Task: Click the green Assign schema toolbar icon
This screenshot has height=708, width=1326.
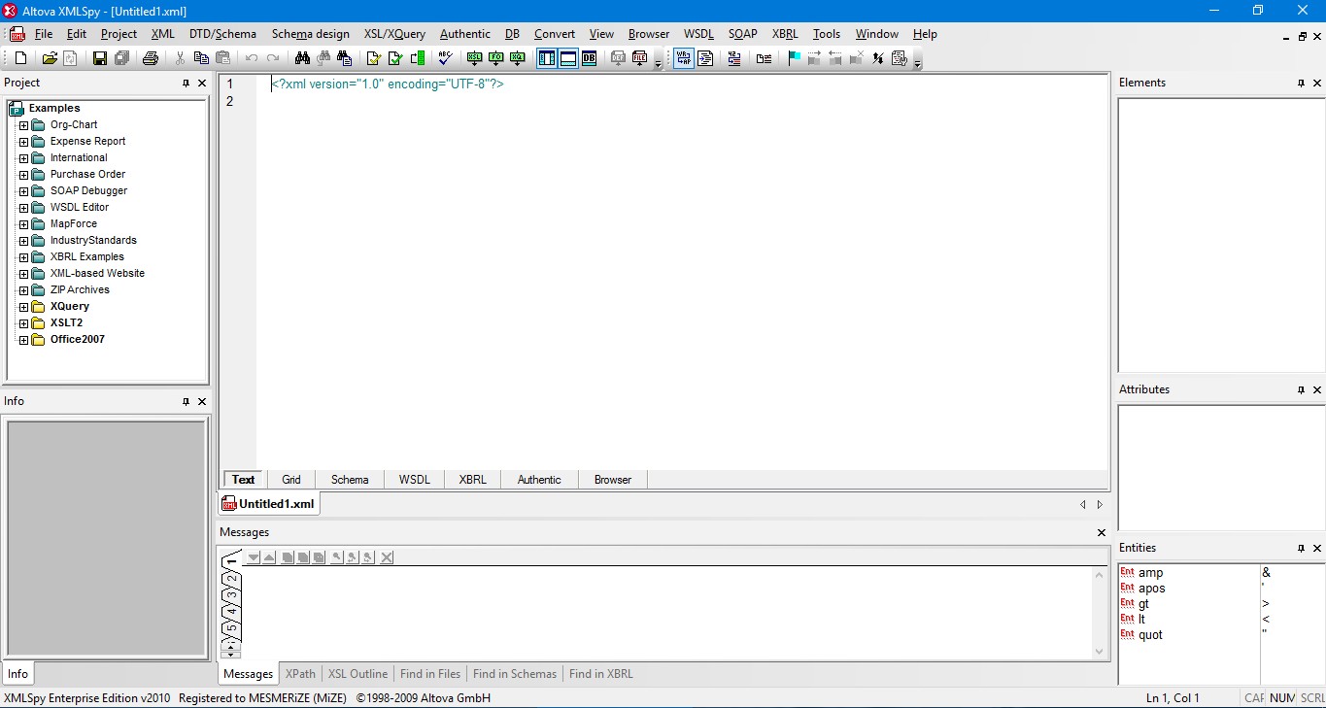Action: point(417,58)
